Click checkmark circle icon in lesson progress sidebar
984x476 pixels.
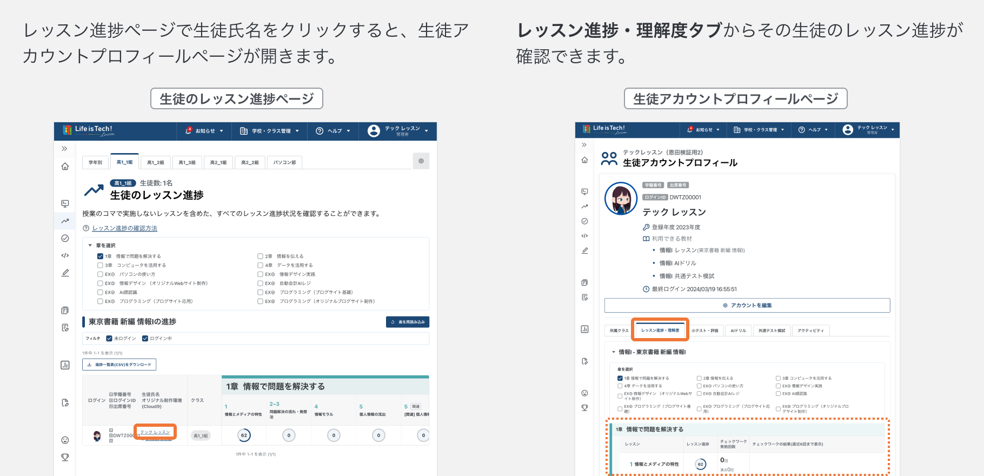(65, 238)
